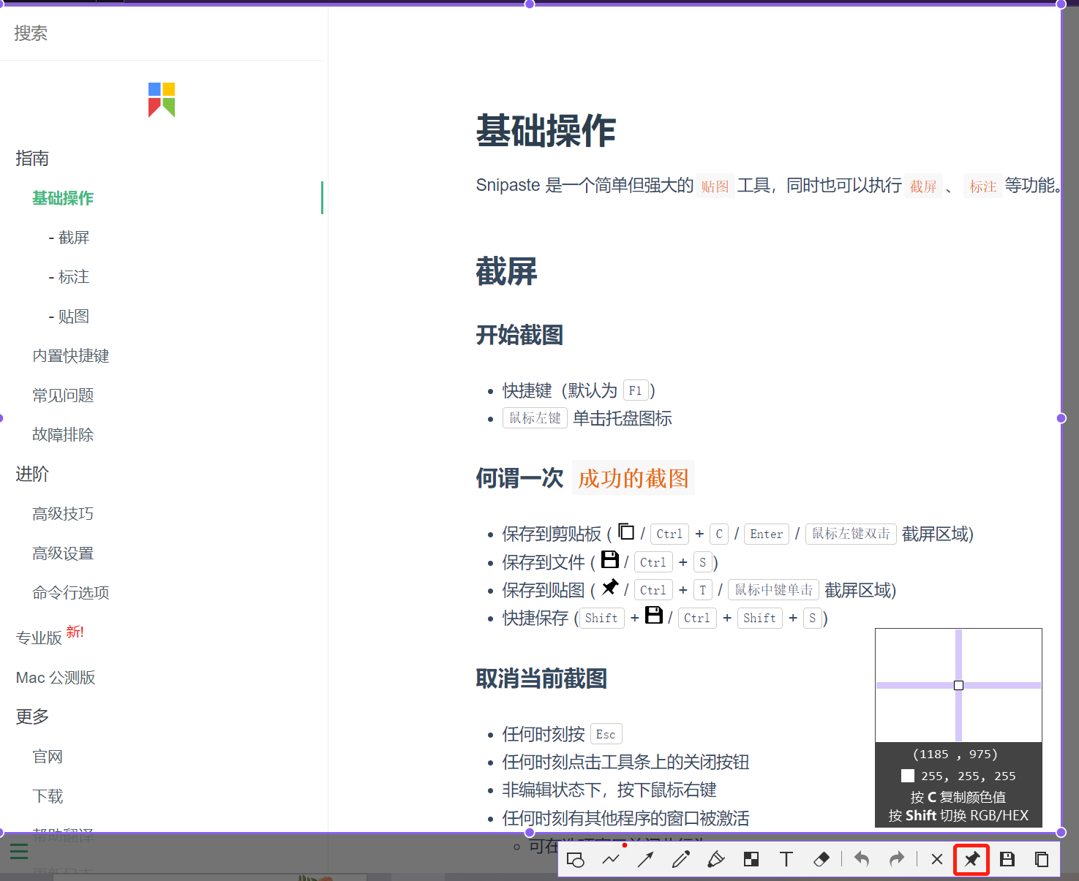1079x881 pixels.
Task: Select the text annotation tool
Action: tap(786, 859)
